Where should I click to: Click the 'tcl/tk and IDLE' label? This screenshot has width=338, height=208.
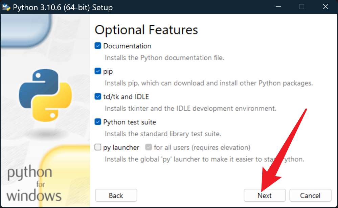point(126,97)
